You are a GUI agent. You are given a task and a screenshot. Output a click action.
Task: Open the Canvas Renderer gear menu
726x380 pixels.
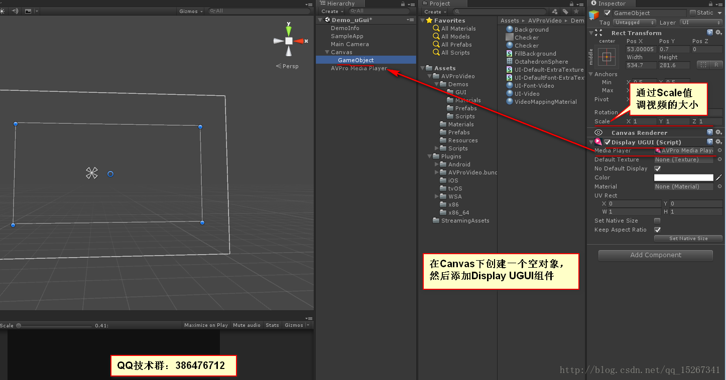[718, 132]
